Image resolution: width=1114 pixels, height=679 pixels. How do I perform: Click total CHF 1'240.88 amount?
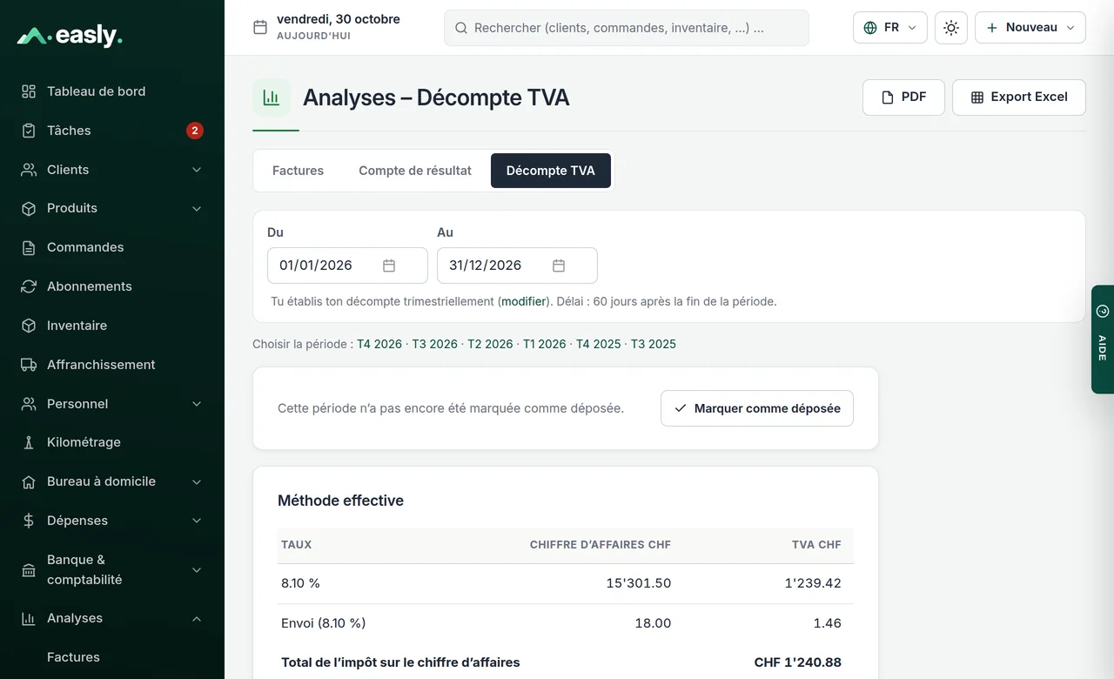point(798,662)
